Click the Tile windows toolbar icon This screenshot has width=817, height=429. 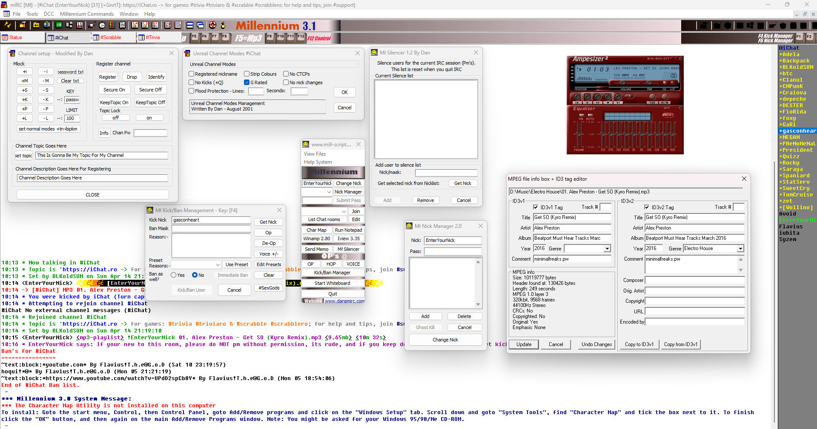[x=190, y=25]
